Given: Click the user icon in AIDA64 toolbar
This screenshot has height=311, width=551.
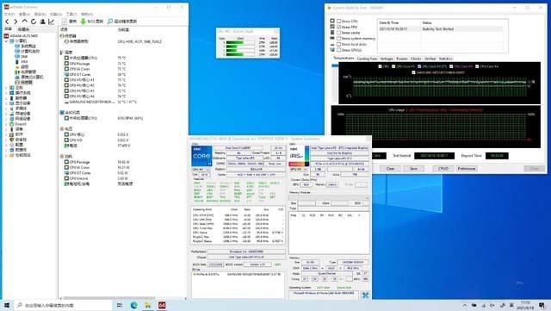Looking at the screenshot, I should coord(42,22).
